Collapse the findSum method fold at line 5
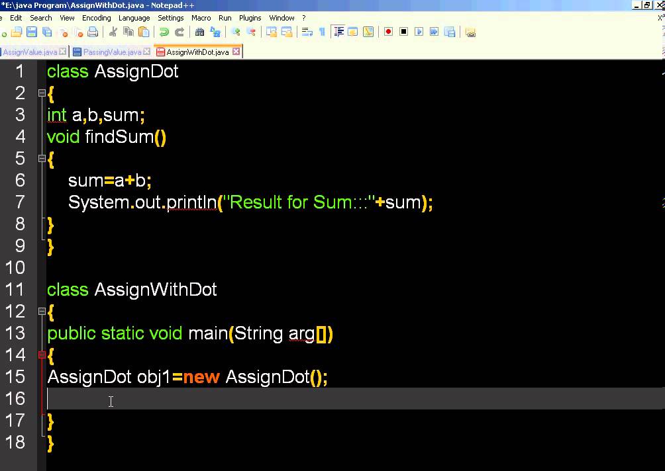Image resolution: width=665 pixels, height=471 pixels. [x=42, y=158]
